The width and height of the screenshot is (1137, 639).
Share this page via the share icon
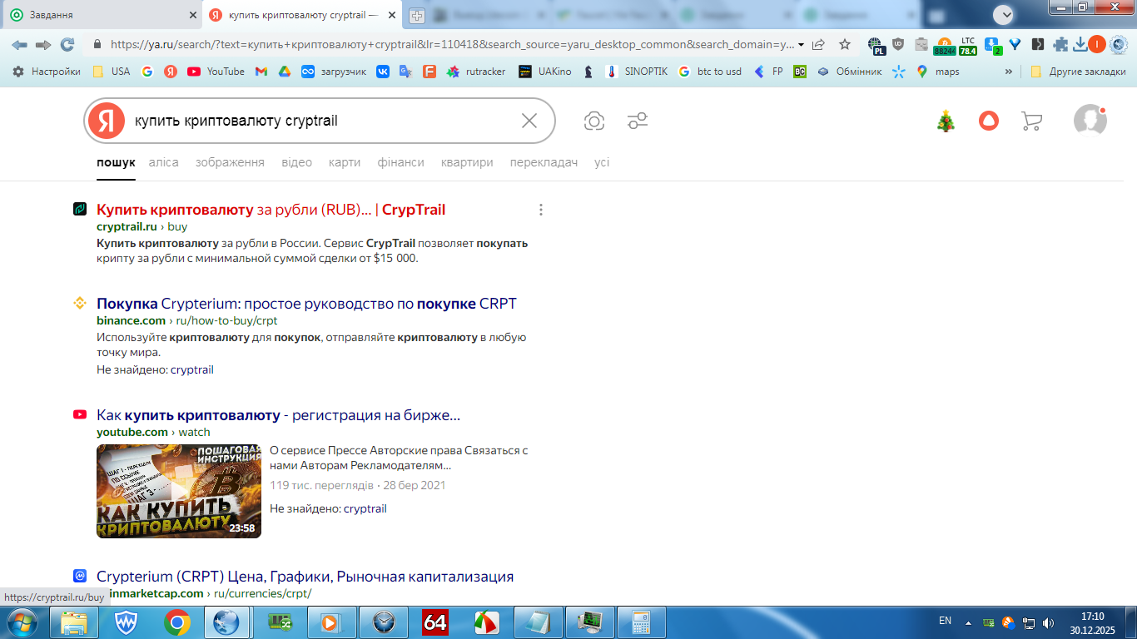(819, 45)
